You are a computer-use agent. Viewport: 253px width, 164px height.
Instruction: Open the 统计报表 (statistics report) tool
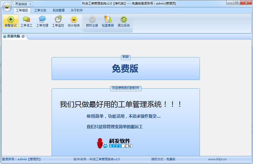coord(73,21)
